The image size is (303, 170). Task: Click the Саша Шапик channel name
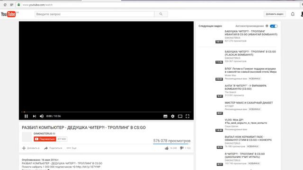(x=232, y=127)
